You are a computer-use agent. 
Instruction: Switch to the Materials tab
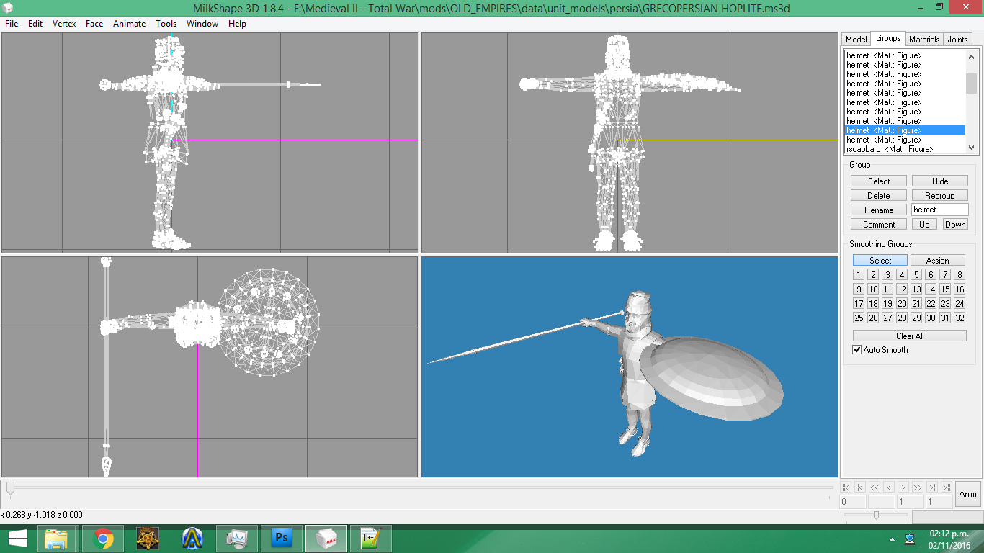point(924,40)
